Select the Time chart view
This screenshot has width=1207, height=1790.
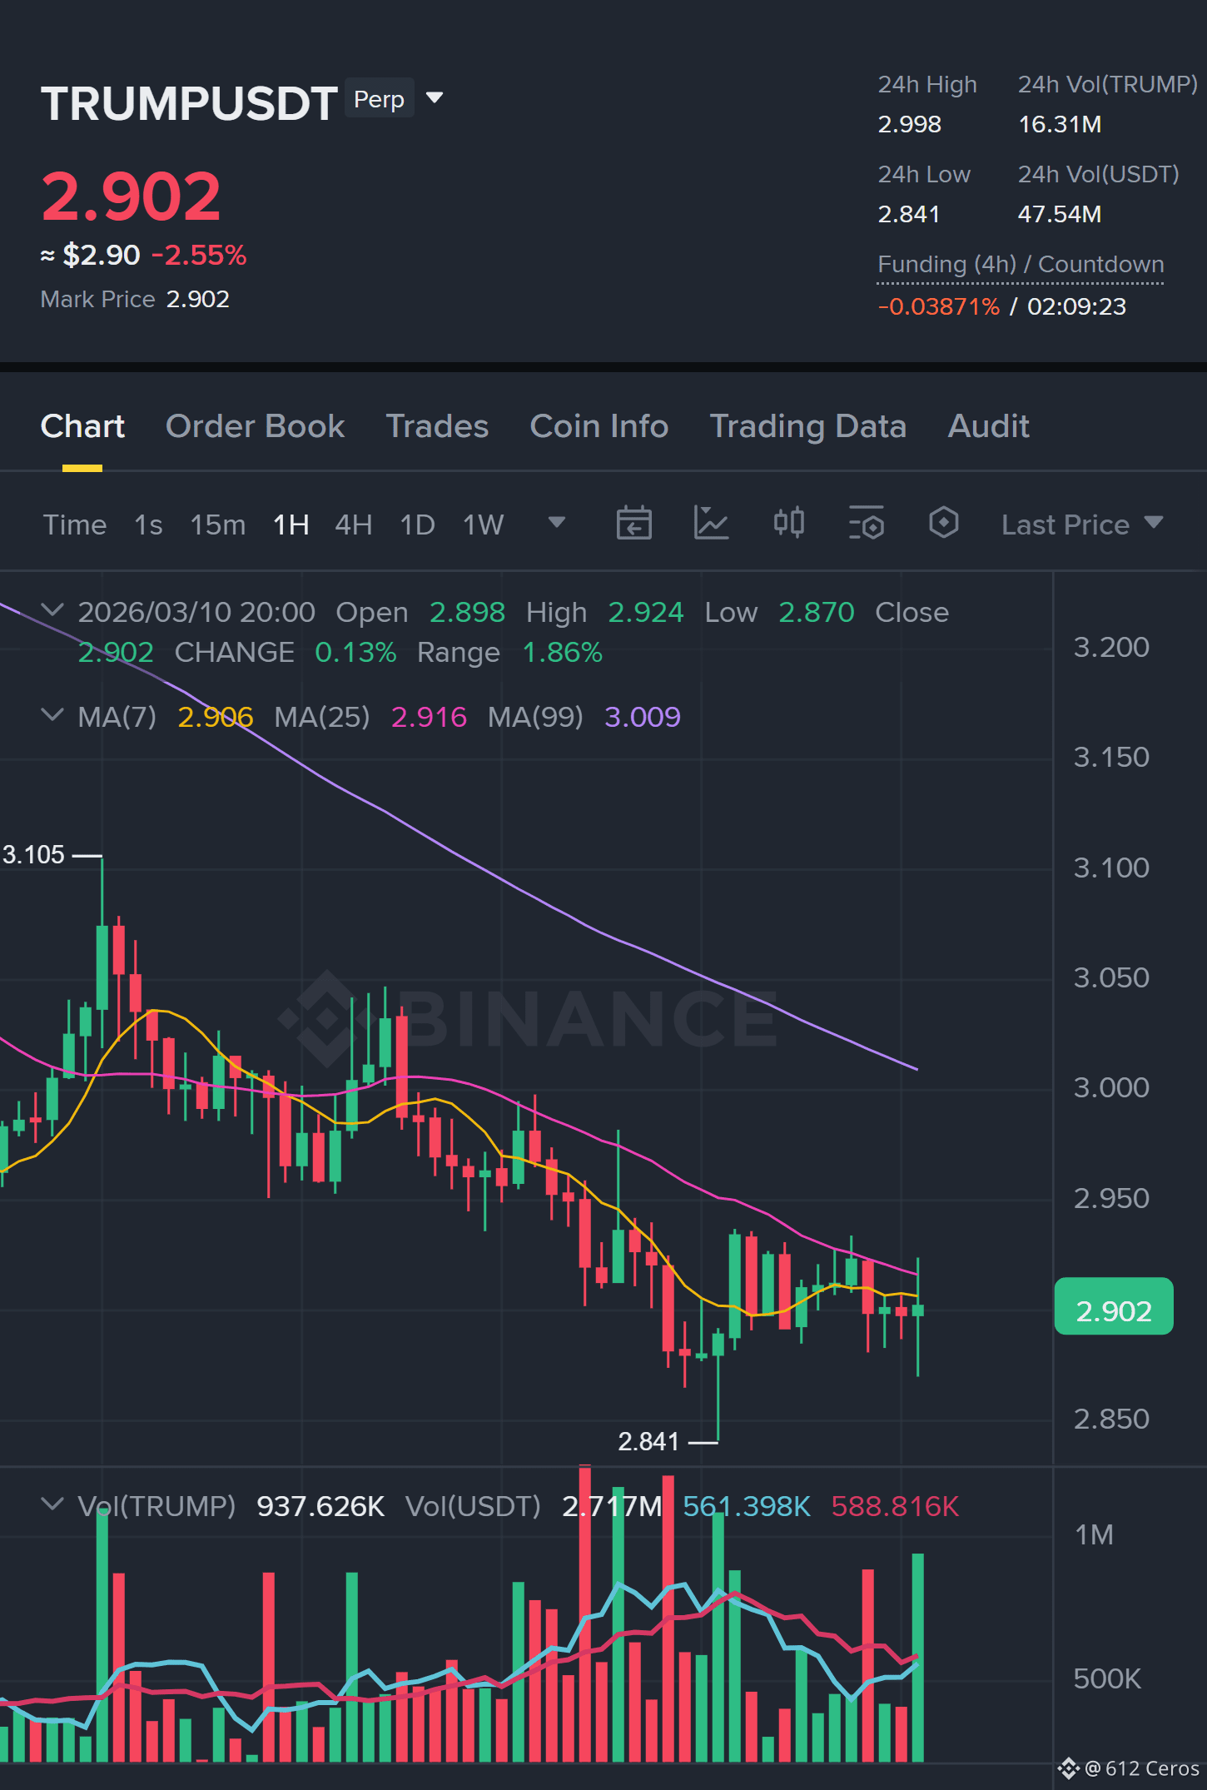click(x=75, y=525)
